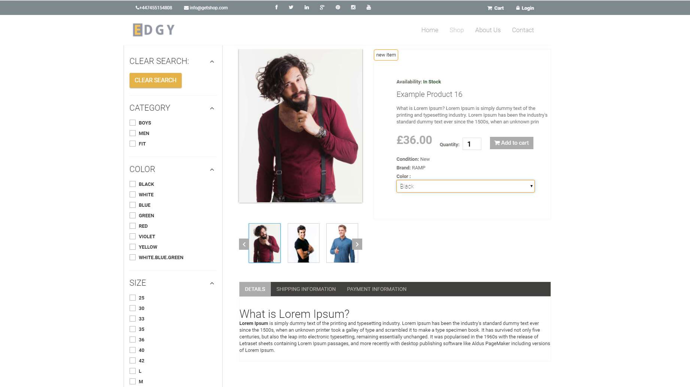690x387 pixels.
Task: Show next product thumbnail with right arrow
Action: pos(357,244)
